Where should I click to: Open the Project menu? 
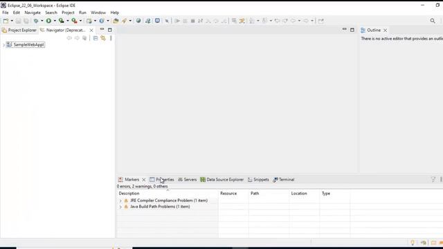click(x=68, y=12)
